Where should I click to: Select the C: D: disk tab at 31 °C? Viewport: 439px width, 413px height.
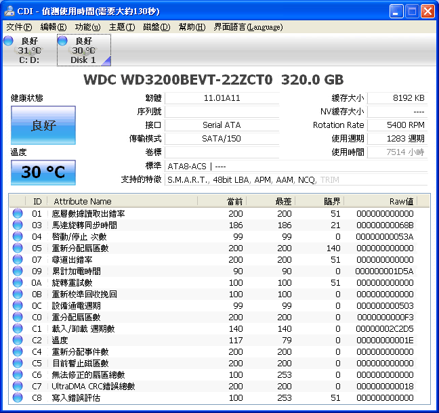pos(29,50)
